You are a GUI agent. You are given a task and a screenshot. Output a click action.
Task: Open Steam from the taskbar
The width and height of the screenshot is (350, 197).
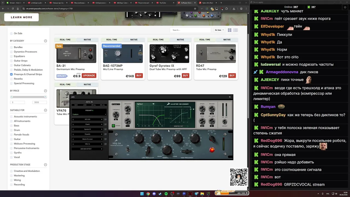click(160, 194)
